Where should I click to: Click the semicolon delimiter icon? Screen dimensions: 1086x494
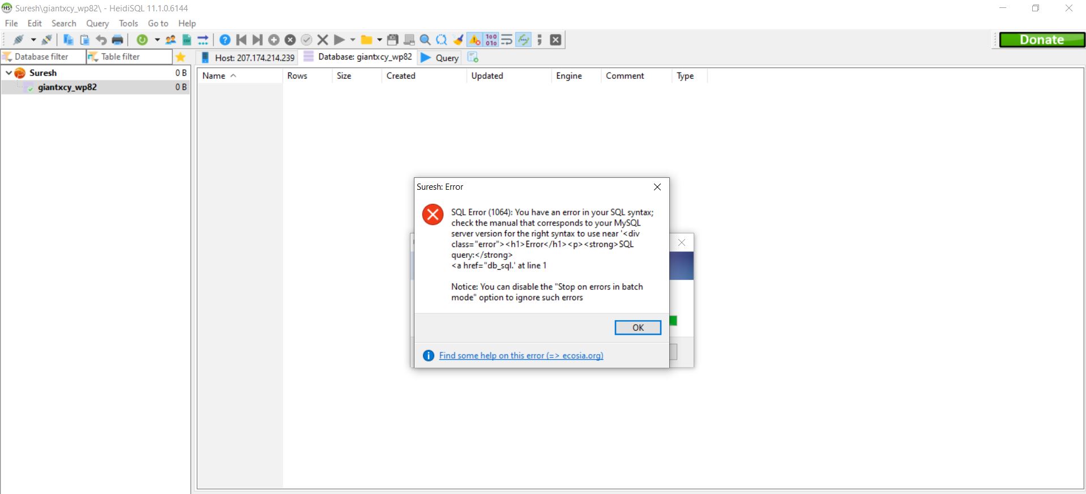pos(540,40)
